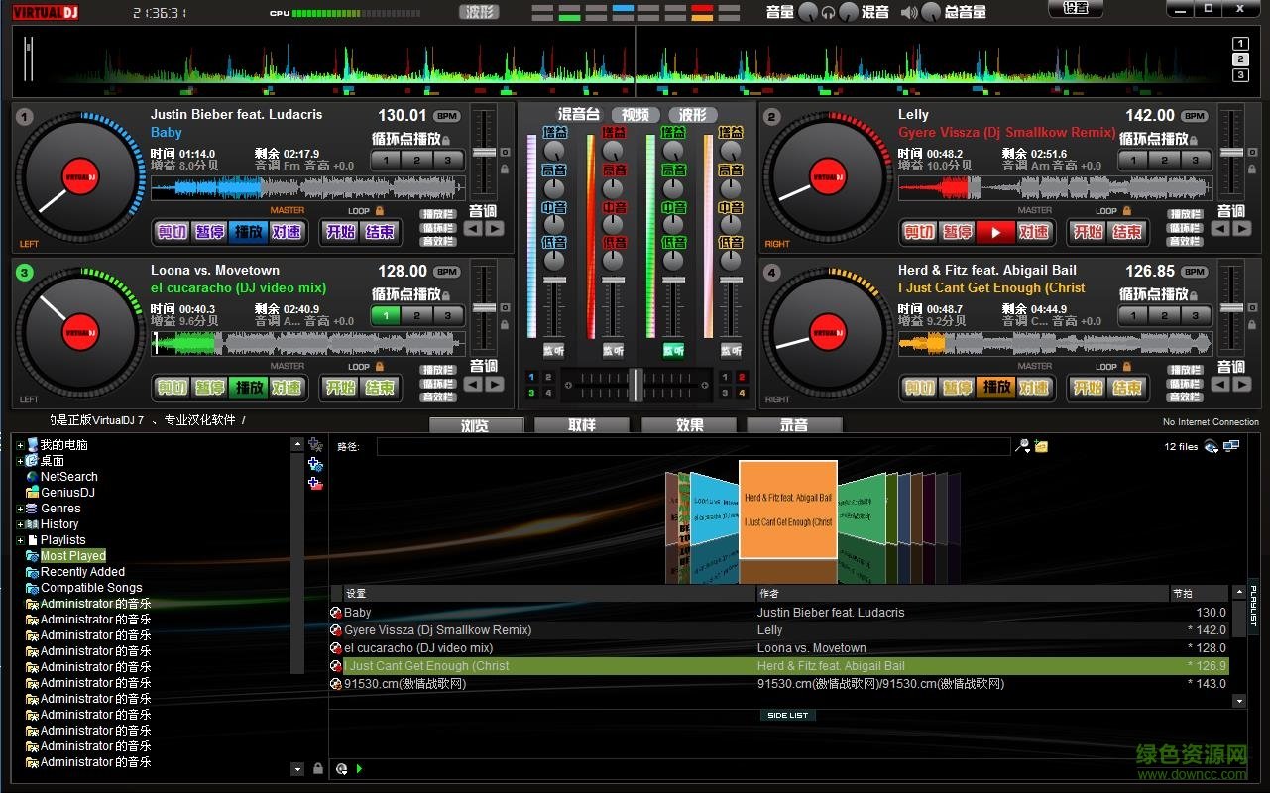Switch to the 视频 tab in the center mixer panel
Screen dimensions: 1270x793
(x=635, y=114)
